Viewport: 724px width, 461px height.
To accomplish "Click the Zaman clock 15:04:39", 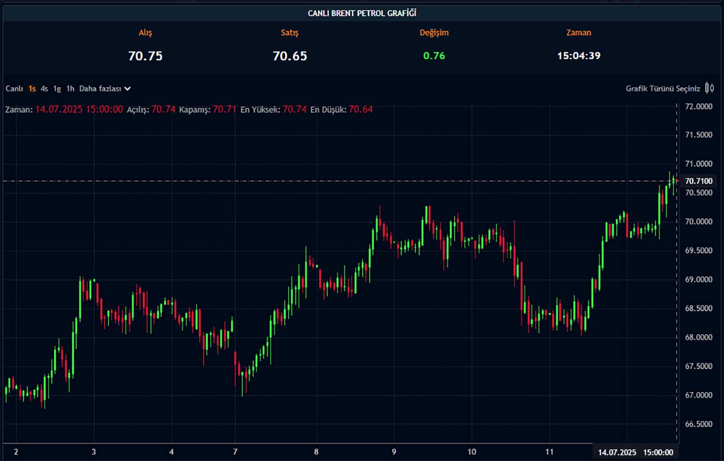I will click(x=579, y=56).
